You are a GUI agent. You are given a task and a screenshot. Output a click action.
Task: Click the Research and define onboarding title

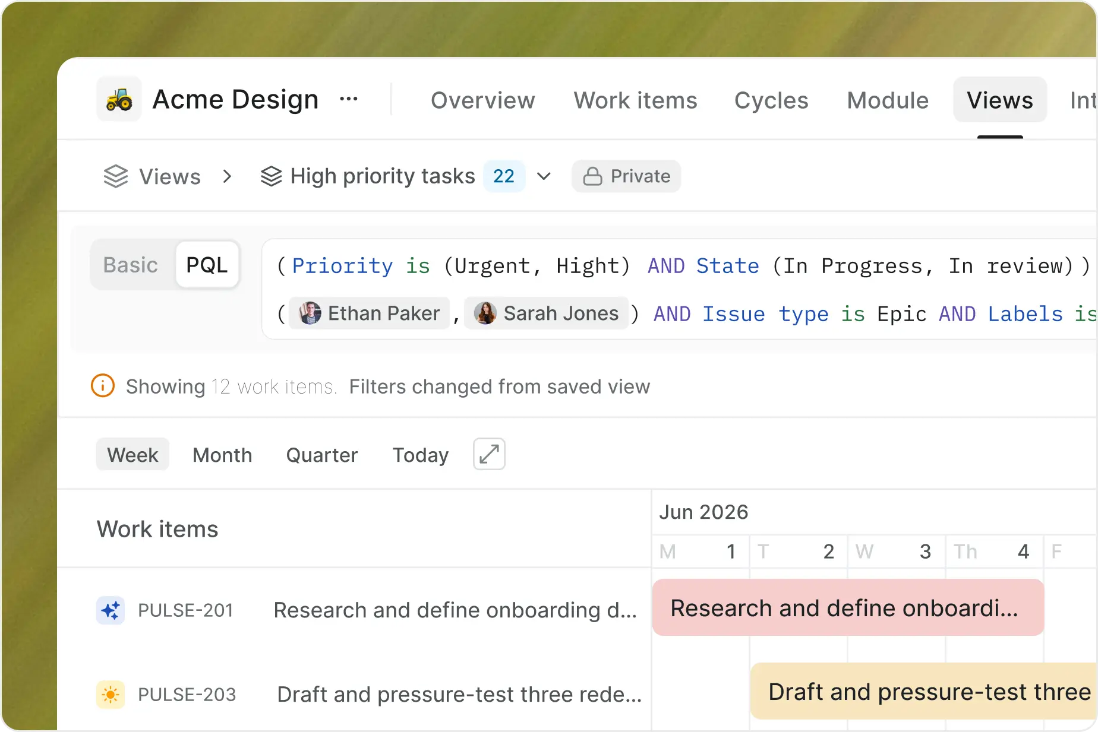click(x=455, y=610)
